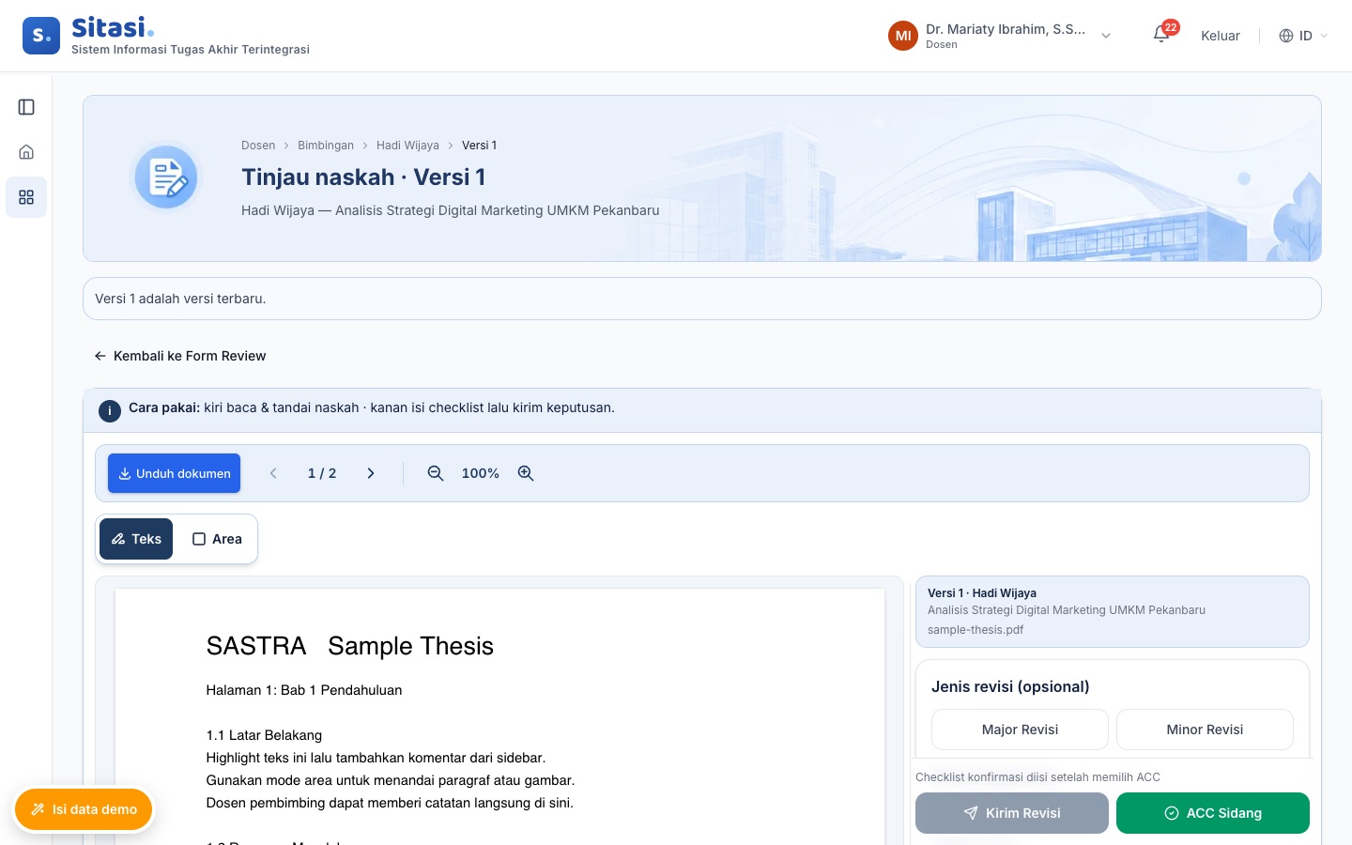Click Unduh dokumen button

coord(175,473)
